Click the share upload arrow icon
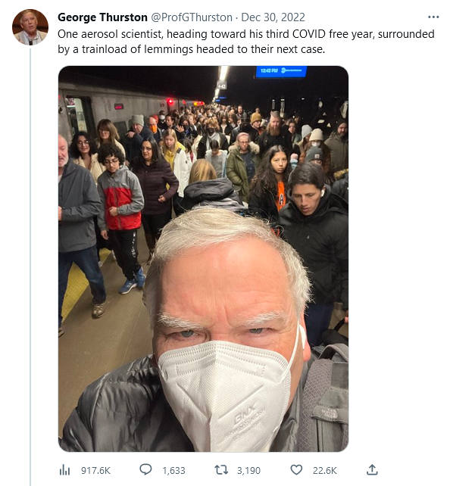The height and width of the screenshot is (486, 453). 372,470
